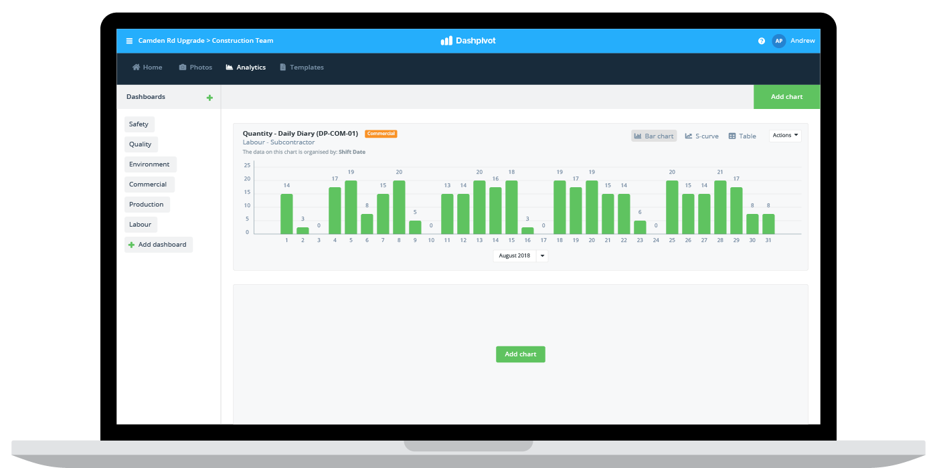Go to Home in navigation bar
This screenshot has height=468, width=937.
[147, 68]
